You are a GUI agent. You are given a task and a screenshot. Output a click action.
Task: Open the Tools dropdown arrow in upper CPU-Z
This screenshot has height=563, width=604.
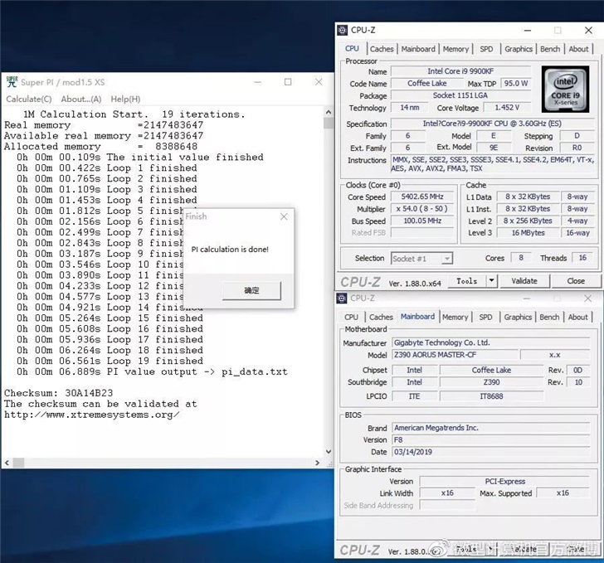click(x=491, y=281)
